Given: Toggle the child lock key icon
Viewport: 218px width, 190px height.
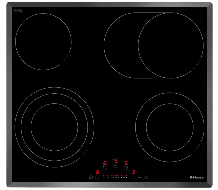Looking at the screenshot, I should click(x=140, y=178).
